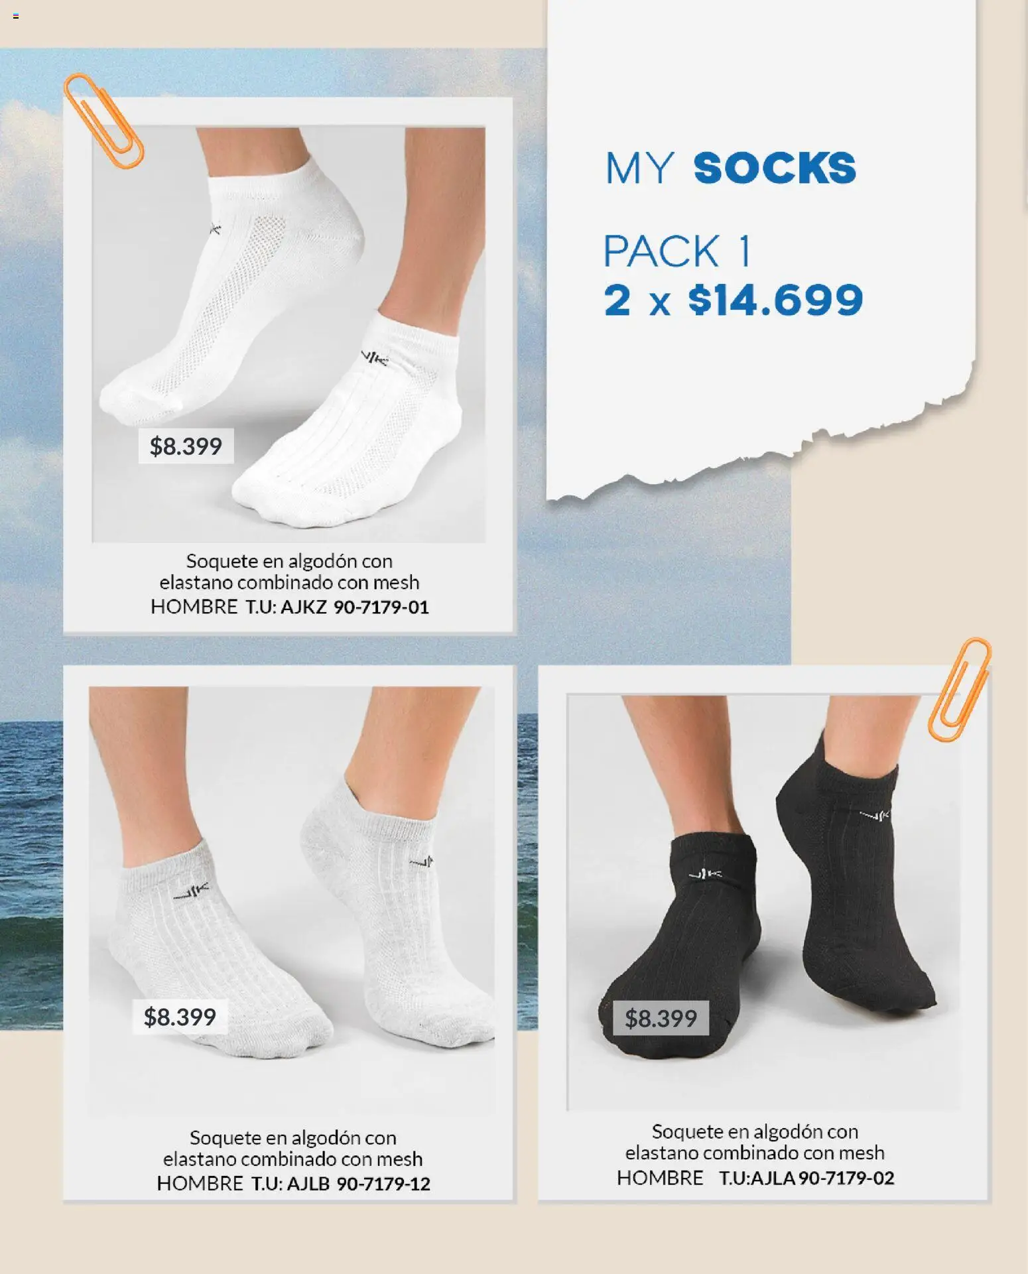Click product code AJLB 90-7179-12
This screenshot has height=1274, width=1028.
[358, 1184]
